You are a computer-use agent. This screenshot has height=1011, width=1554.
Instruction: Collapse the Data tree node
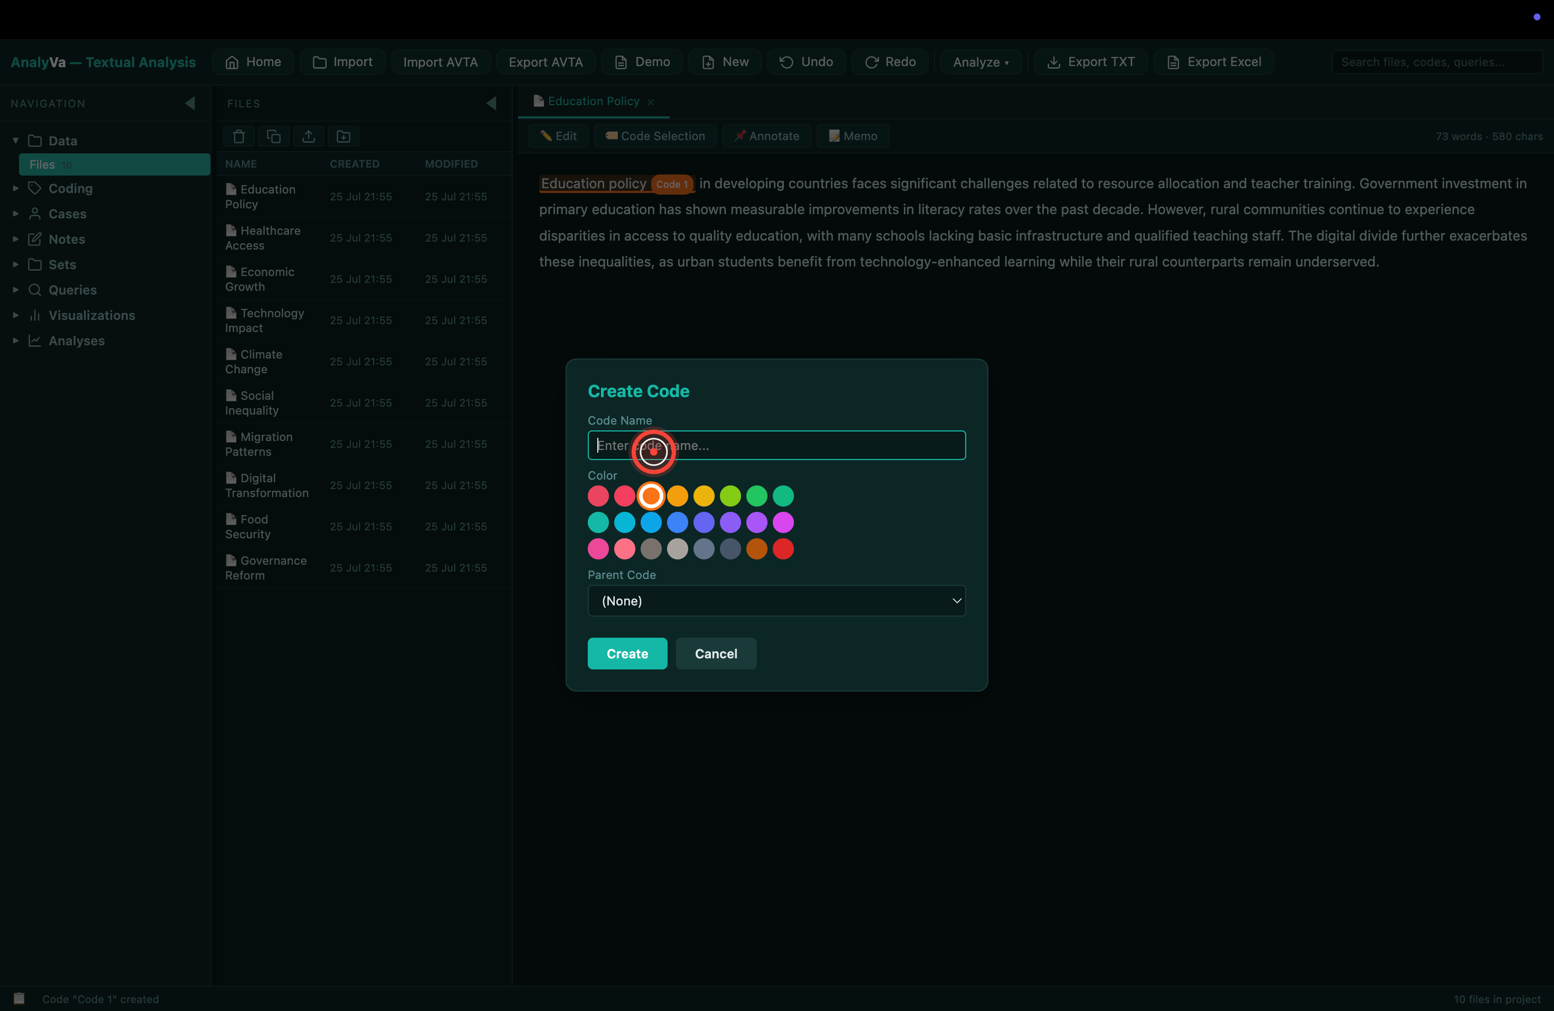tap(16, 141)
